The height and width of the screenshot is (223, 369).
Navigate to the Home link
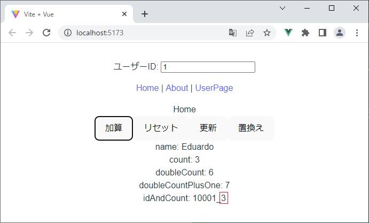147,88
